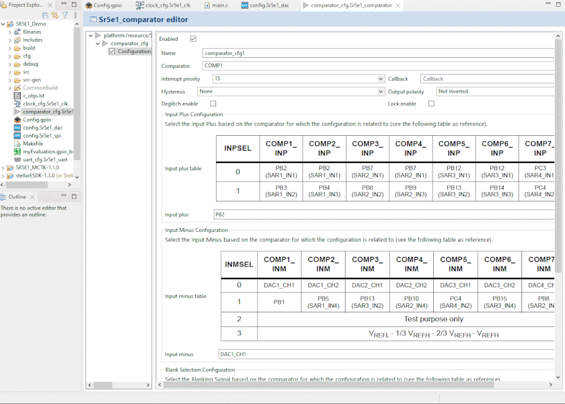Switch to the clock_cfg.Sr5e1_clk tab
Viewport: 565px width, 404px height.
coord(163,6)
